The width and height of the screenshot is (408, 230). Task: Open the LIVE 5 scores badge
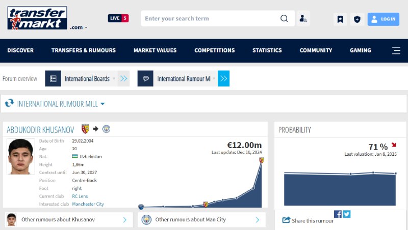tap(118, 18)
